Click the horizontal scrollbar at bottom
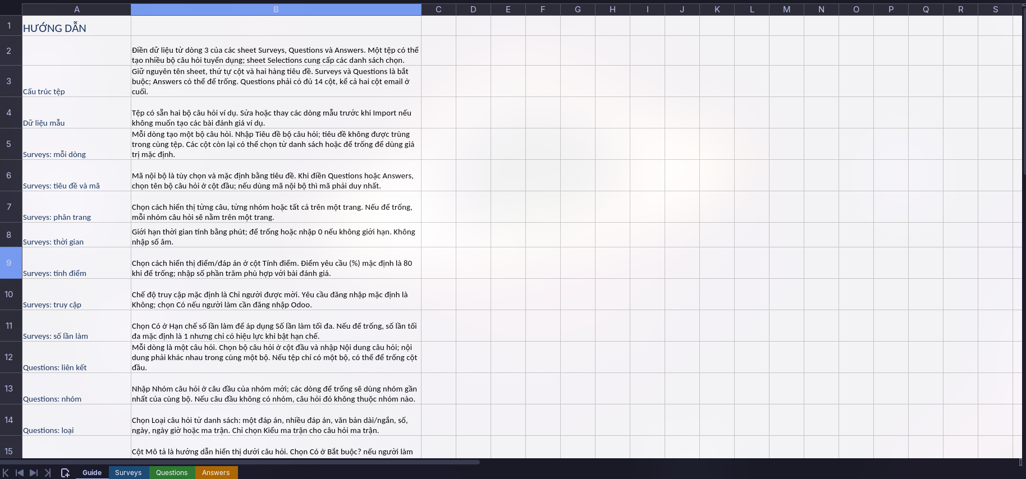The image size is (1026, 479). click(240, 462)
